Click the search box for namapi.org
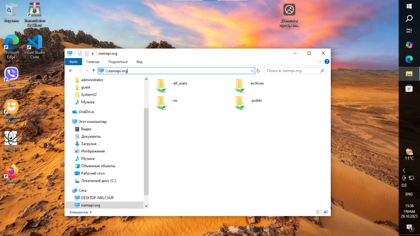 point(291,70)
